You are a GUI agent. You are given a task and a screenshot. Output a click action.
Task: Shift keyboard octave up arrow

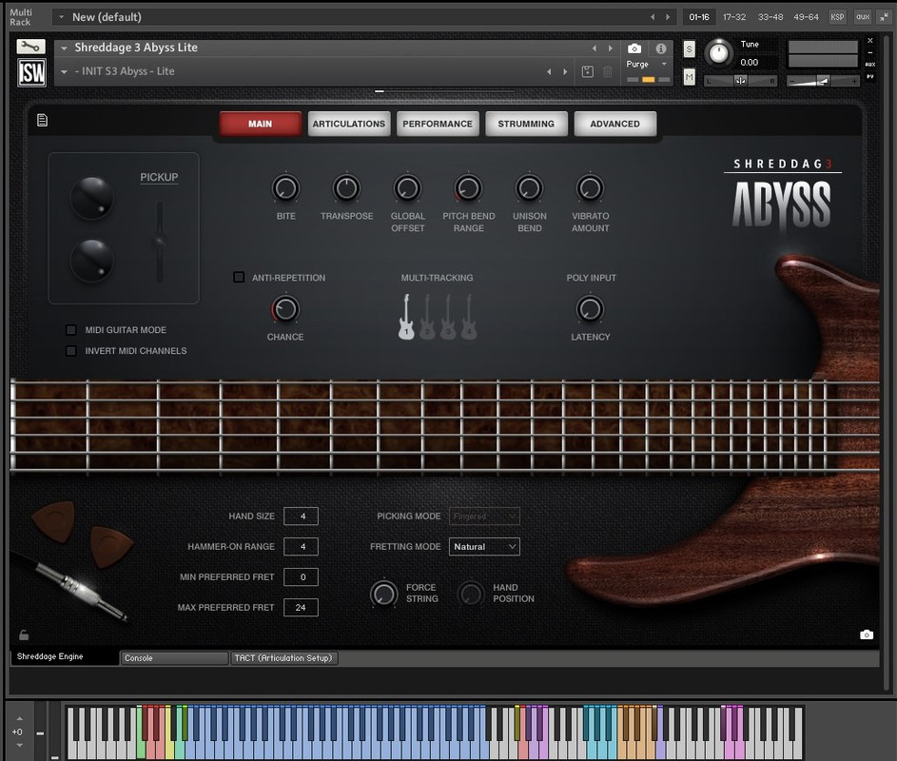[x=19, y=718]
